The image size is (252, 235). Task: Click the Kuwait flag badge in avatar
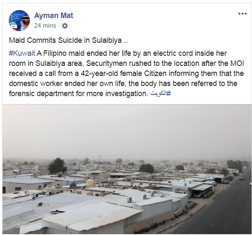[13, 26]
